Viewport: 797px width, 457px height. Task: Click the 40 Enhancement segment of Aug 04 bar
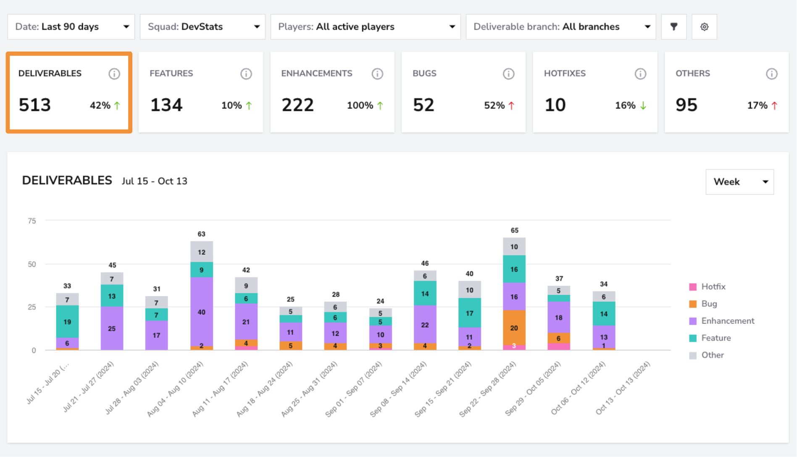(202, 312)
